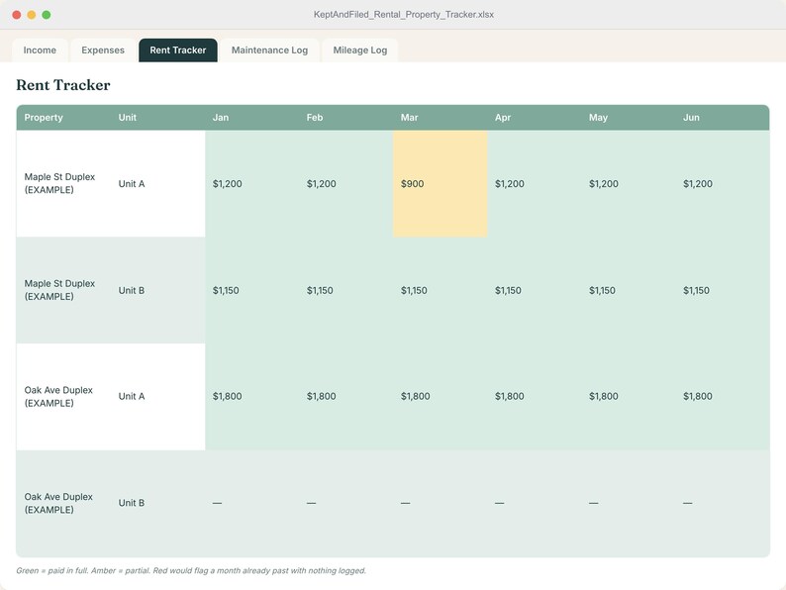Click Oak Ave Unit B January dash cell
Viewport: 786px width, 590px height.
(252, 503)
